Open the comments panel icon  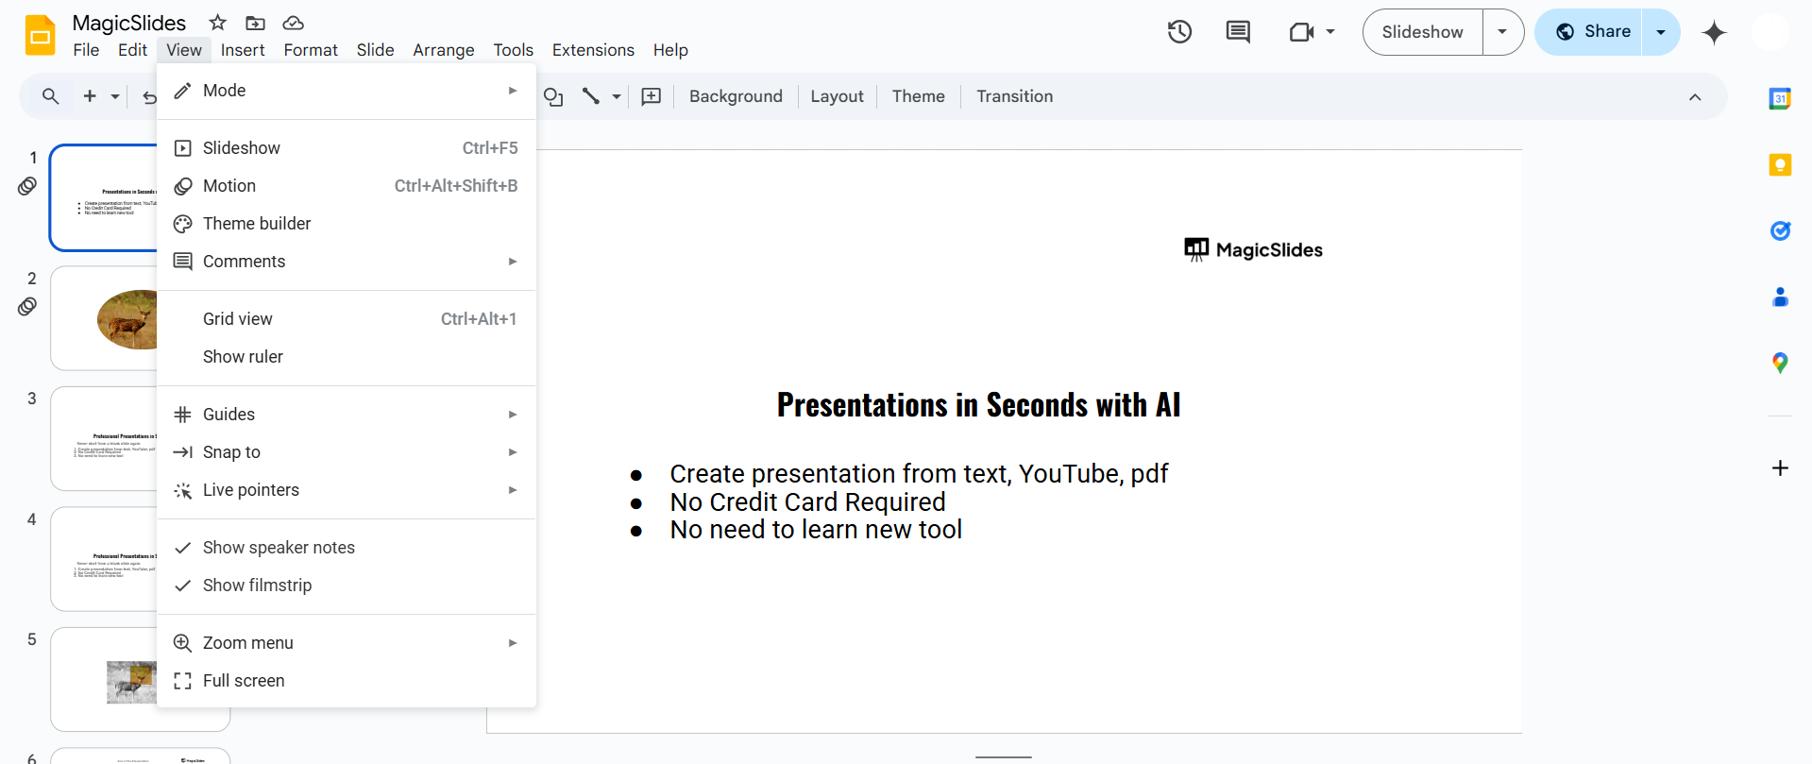click(x=1237, y=32)
